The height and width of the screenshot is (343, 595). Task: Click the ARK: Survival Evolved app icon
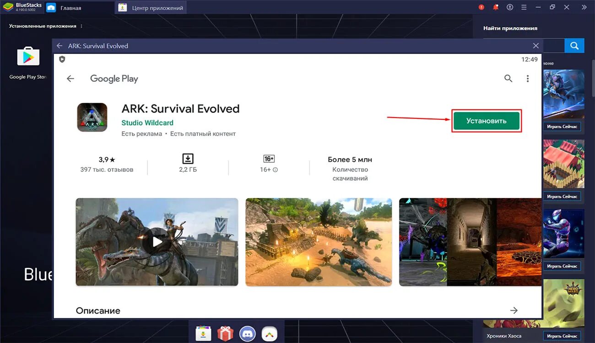coord(92,118)
